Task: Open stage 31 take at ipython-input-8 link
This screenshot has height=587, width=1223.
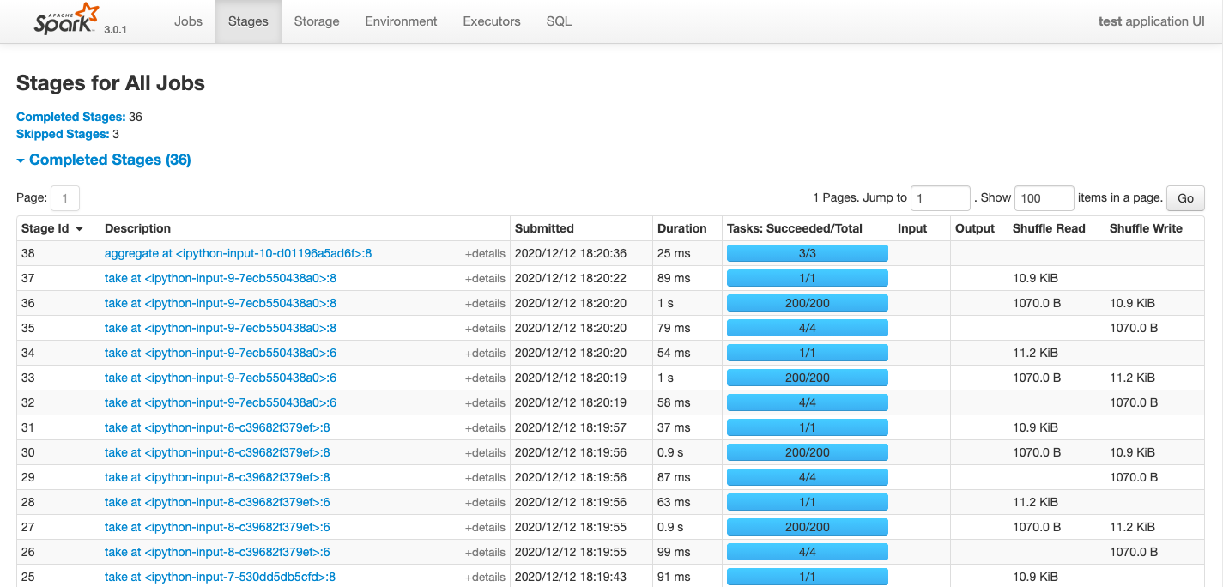Action: coord(217,427)
